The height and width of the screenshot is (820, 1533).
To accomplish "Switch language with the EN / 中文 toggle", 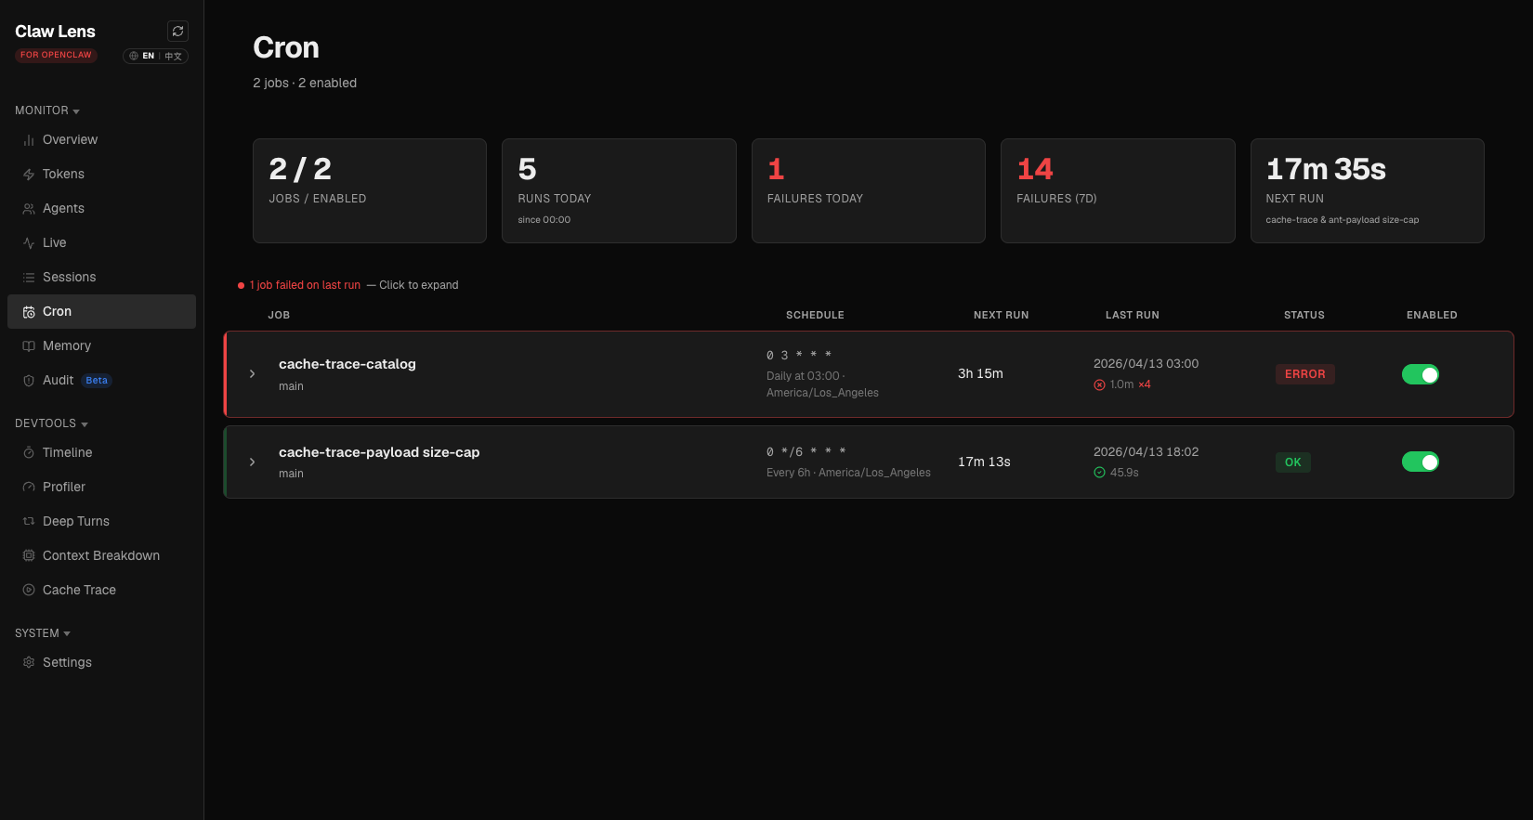I will coord(156,56).
